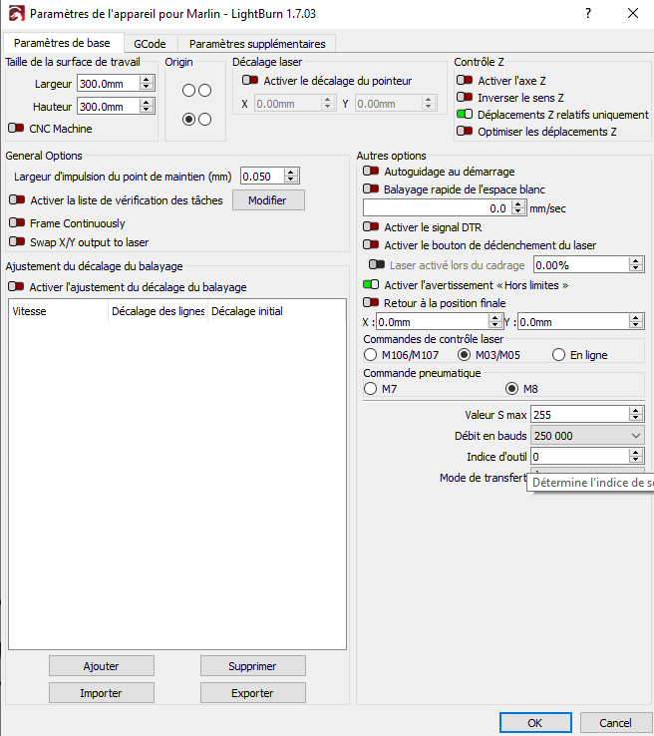Enable scan offset adjustment toggle
The width and height of the screenshot is (654, 736).
16,286
